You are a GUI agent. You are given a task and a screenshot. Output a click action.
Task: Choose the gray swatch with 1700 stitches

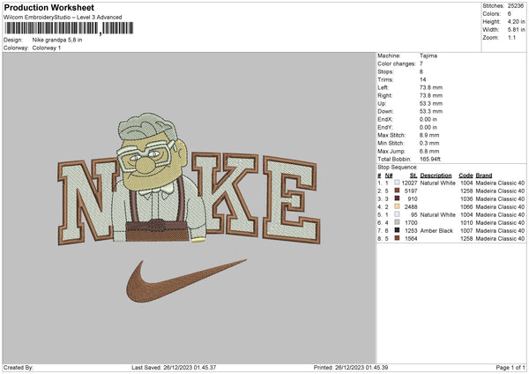point(397,222)
